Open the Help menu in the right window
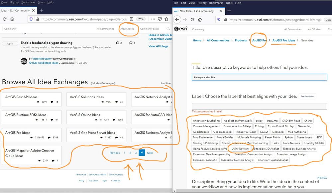The width and height of the screenshot is (332, 193). [238, 3]
